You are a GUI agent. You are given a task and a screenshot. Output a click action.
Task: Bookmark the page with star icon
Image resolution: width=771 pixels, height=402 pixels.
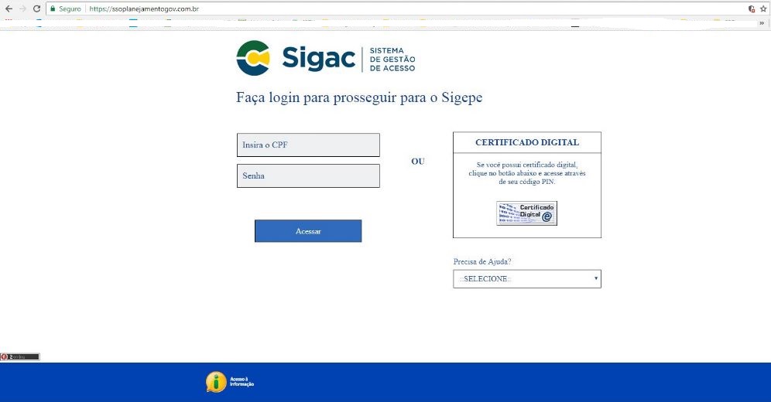763,9
